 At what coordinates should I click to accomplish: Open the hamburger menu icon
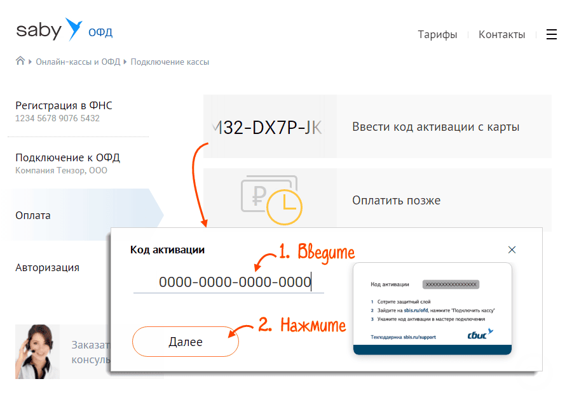[x=551, y=34]
